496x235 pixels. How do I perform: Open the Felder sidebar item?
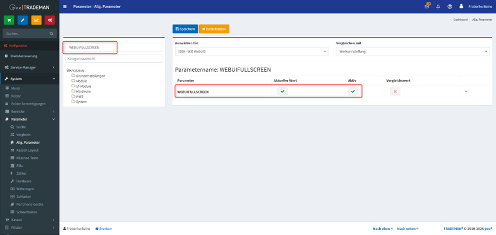tap(30, 96)
